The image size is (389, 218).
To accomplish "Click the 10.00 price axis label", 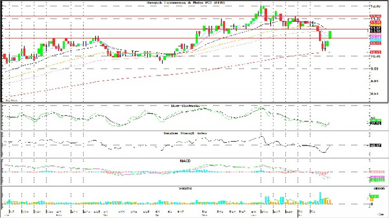I will pyautogui.click(x=376, y=56).
